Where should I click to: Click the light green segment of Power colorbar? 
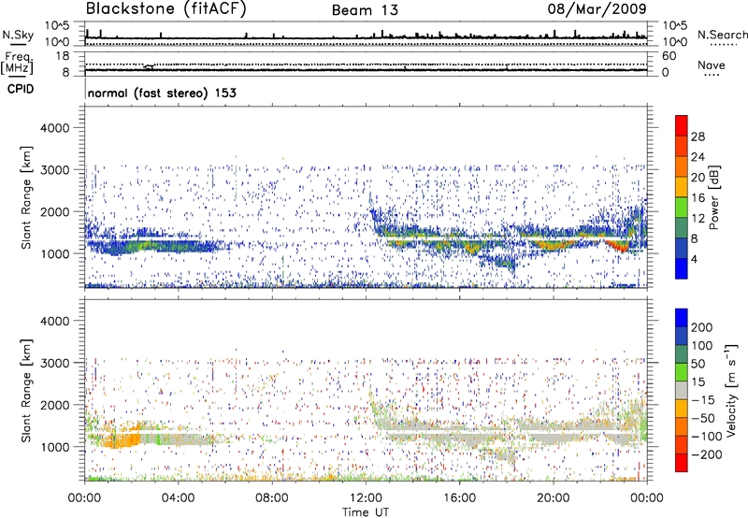click(x=682, y=208)
